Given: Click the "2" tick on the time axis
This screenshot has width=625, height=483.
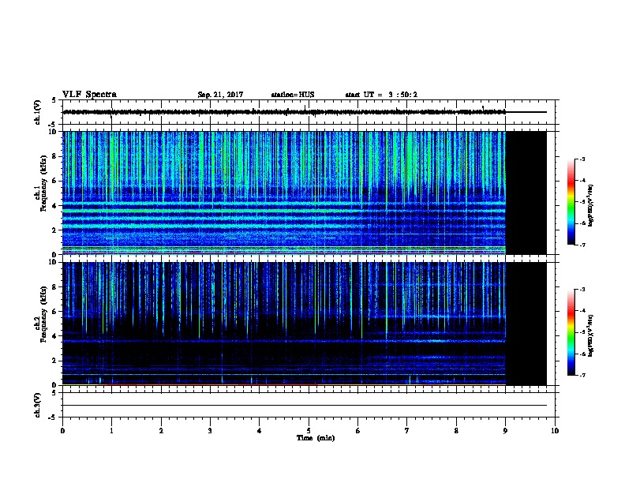Looking at the screenshot, I should 161,431.
